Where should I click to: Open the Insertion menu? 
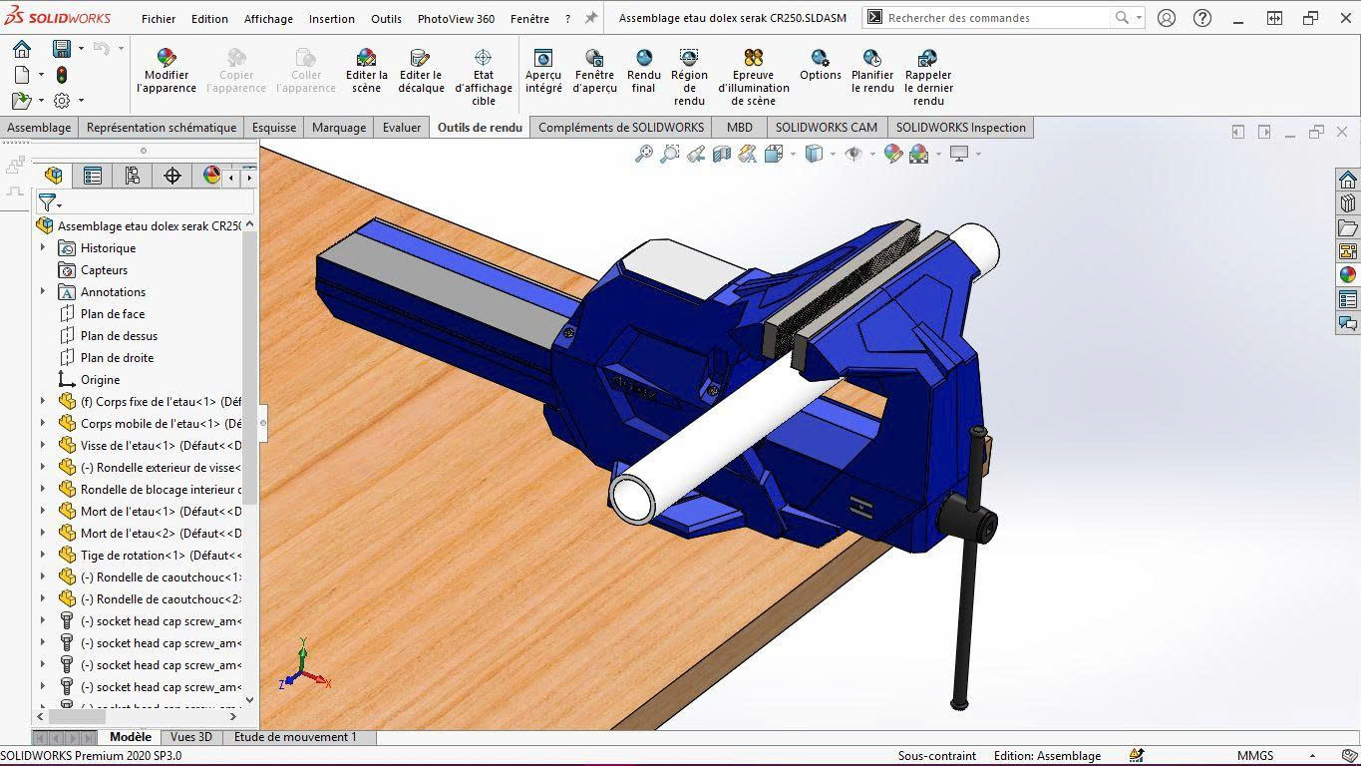pos(331,19)
